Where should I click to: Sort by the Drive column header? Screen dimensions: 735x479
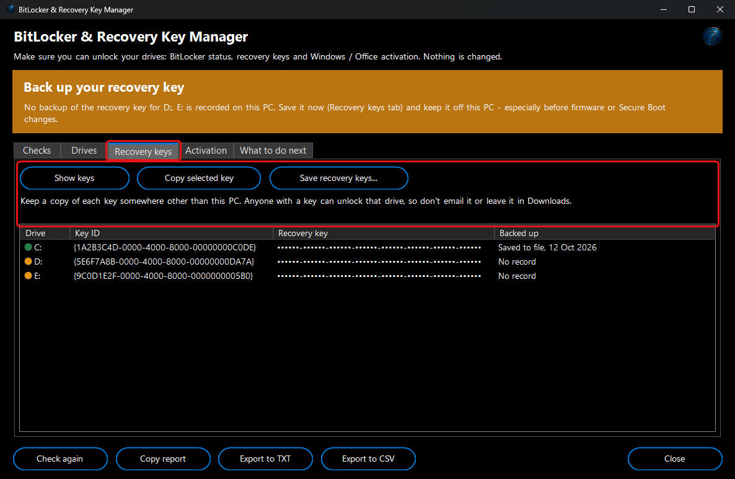pos(45,233)
